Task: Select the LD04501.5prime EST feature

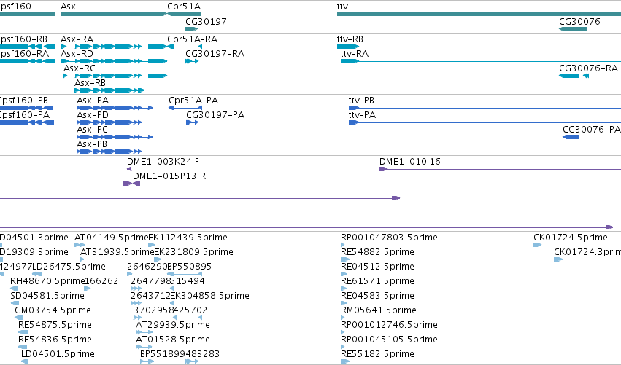Action: 25,361
